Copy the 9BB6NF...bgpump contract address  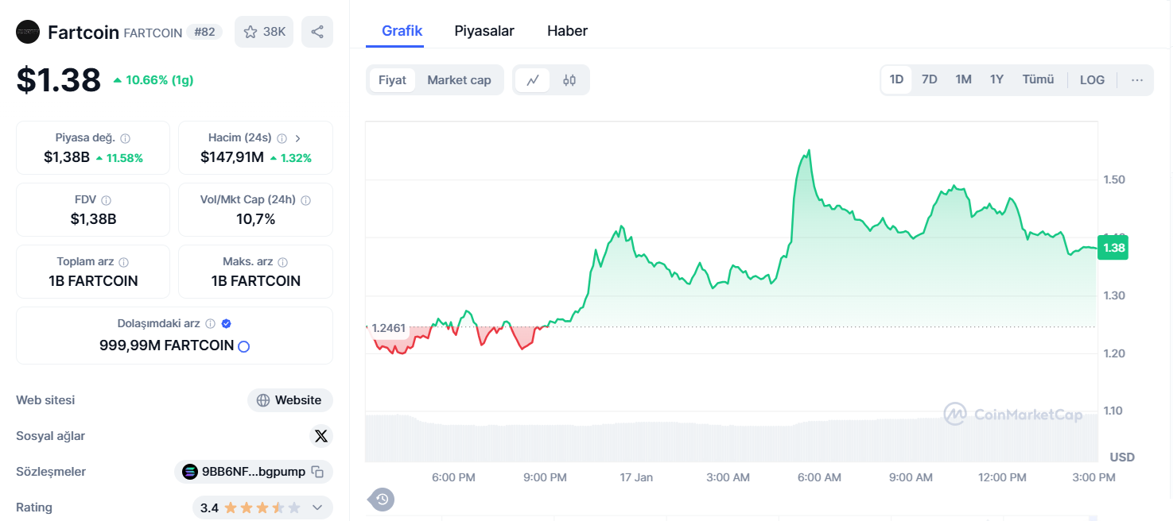tap(317, 472)
